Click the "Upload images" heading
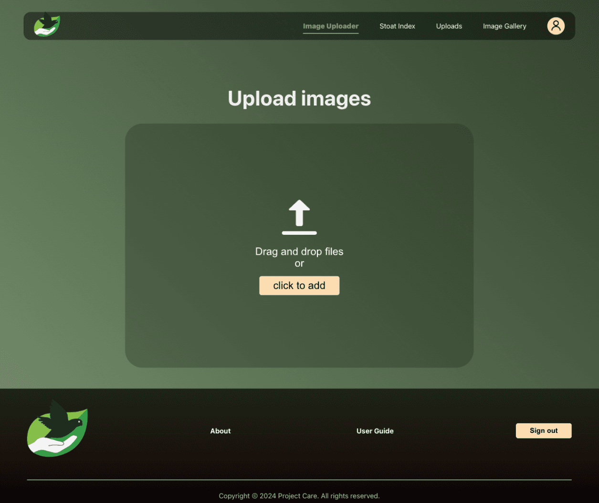The width and height of the screenshot is (599, 503). coord(299,99)
